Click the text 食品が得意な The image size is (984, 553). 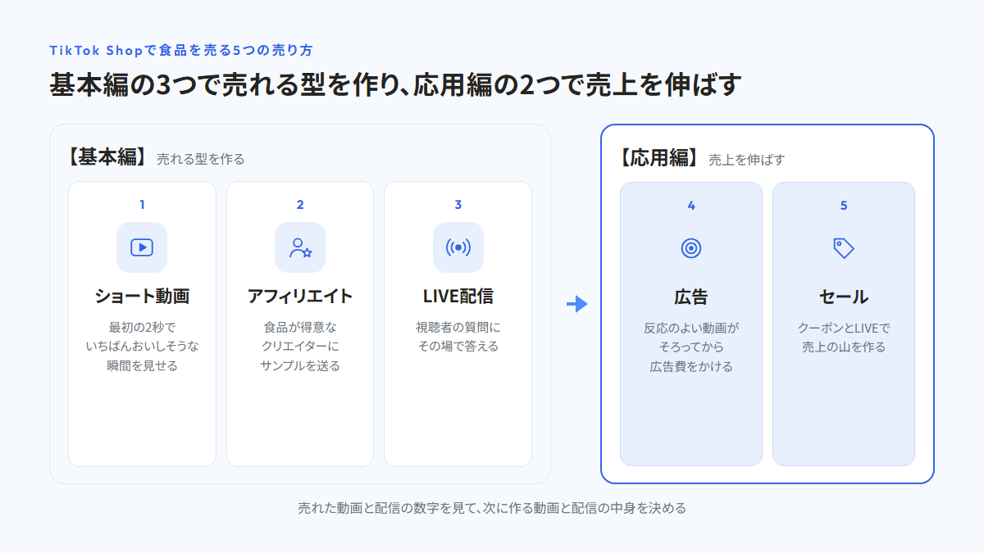point(300,327)
